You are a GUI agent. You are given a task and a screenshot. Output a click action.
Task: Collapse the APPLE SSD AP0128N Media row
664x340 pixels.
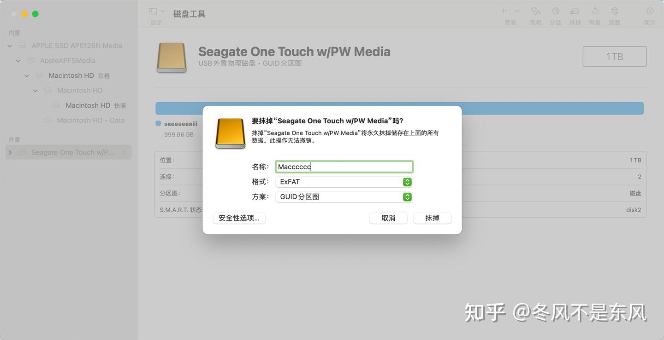point(10,46)
